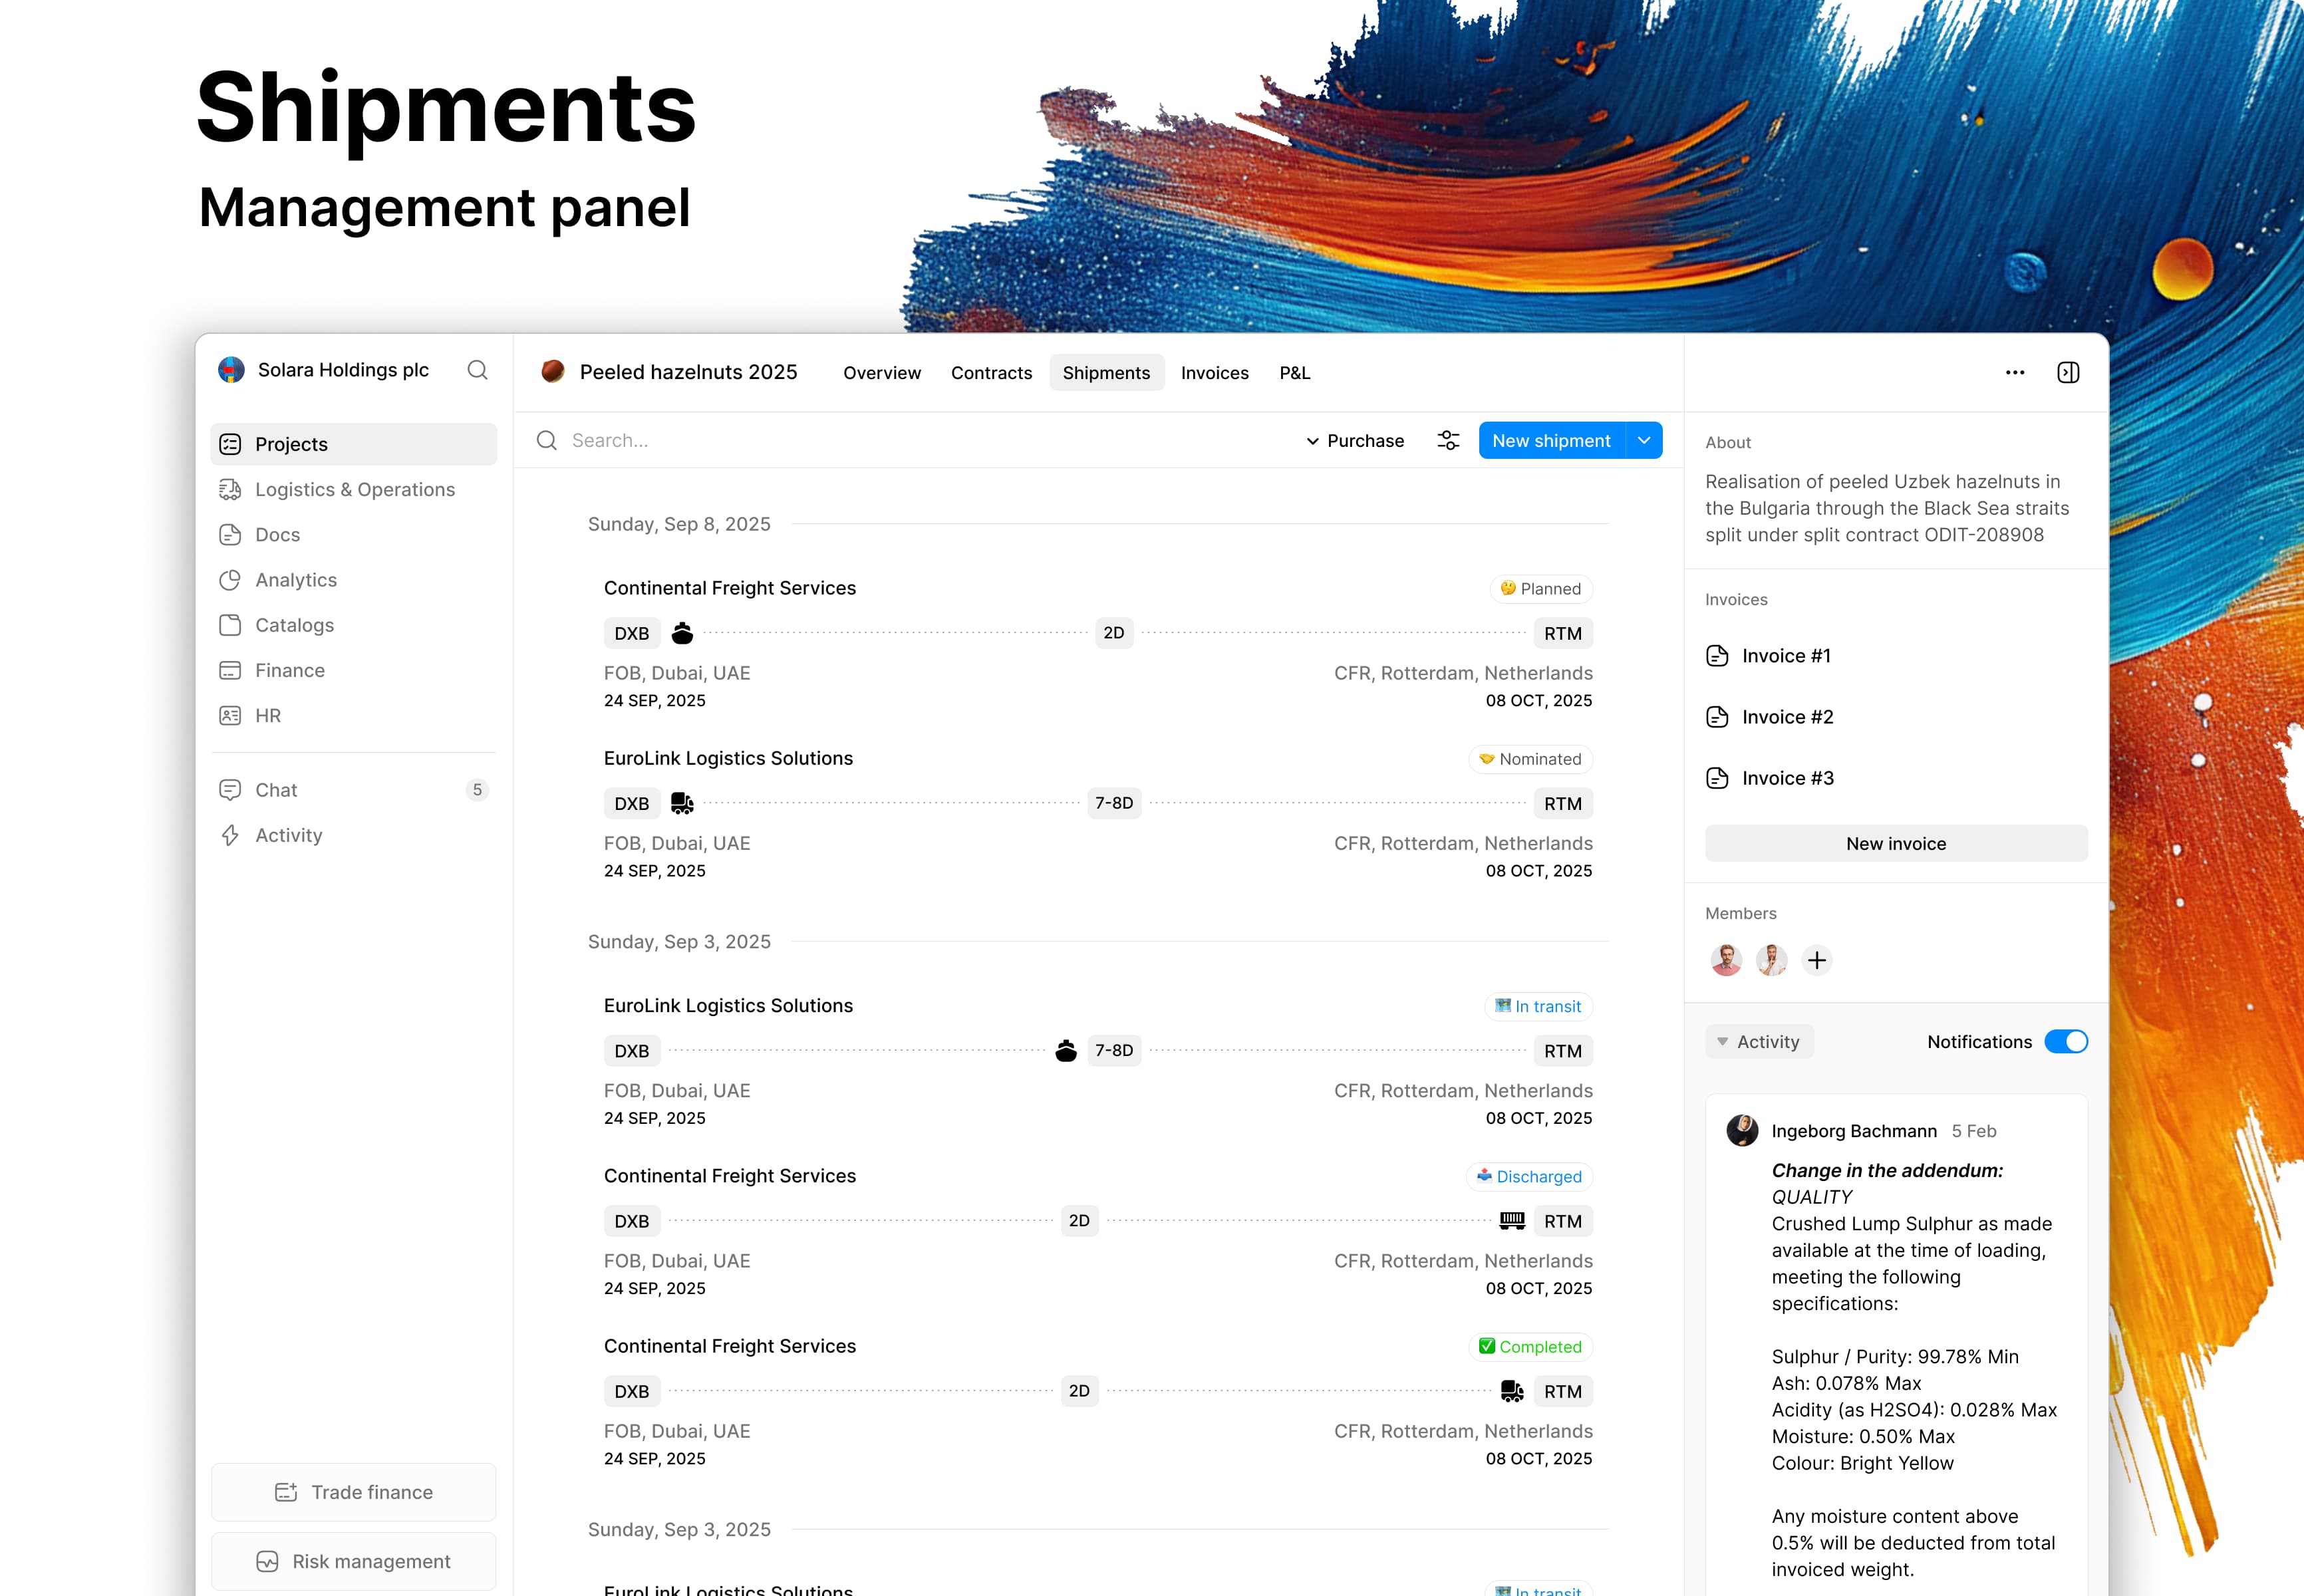This screenshot has width=2304, height=1596.
Task: Click the shipments Search input field
Action: point(910,440)
